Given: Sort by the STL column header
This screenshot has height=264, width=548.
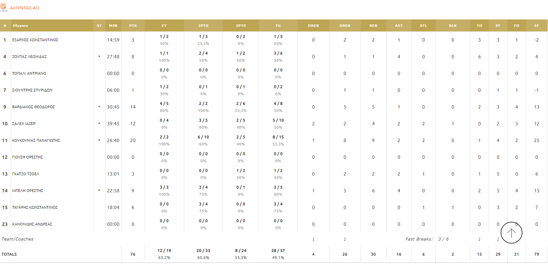Looking at the screenshot, I should pos(423,26).
